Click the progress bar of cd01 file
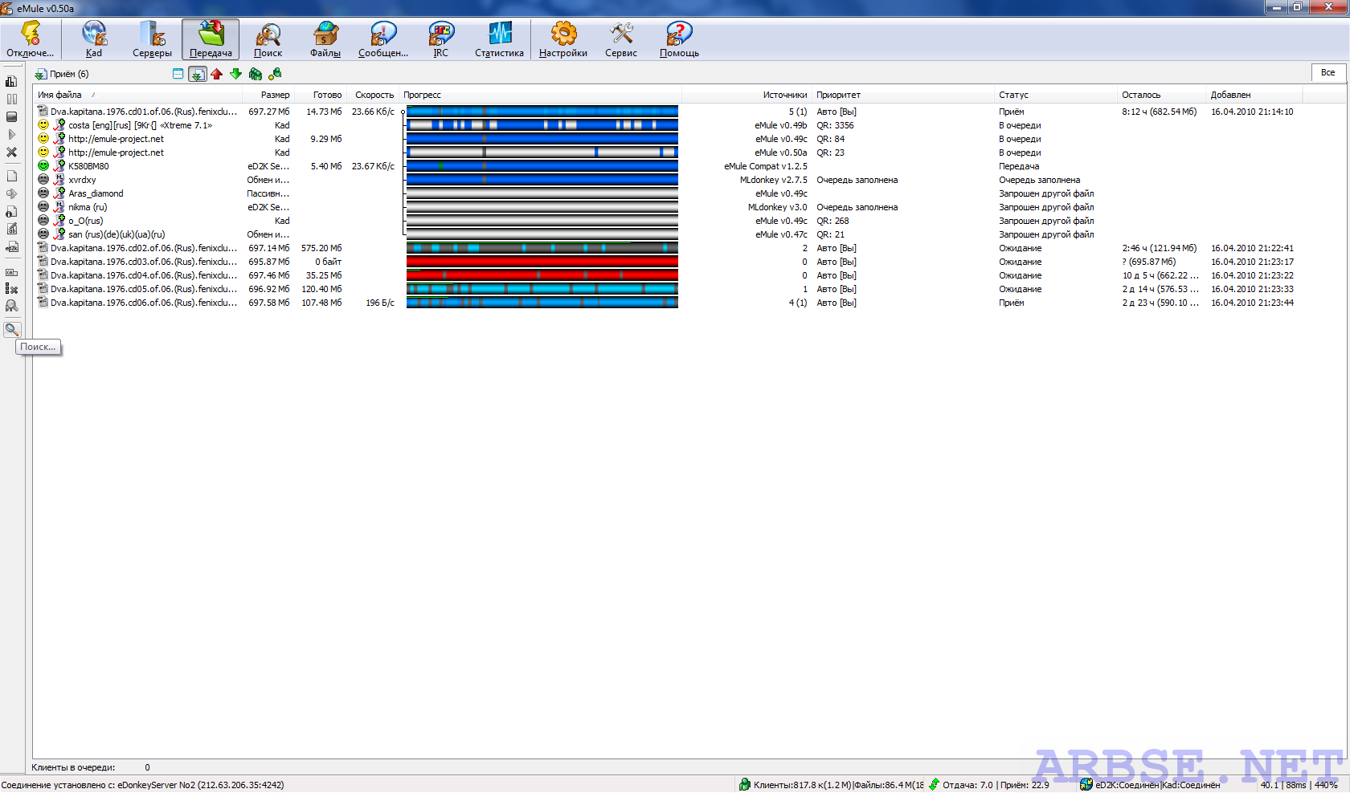The width and height of the screenshot is (1350, 793). (x=542, y=112)
